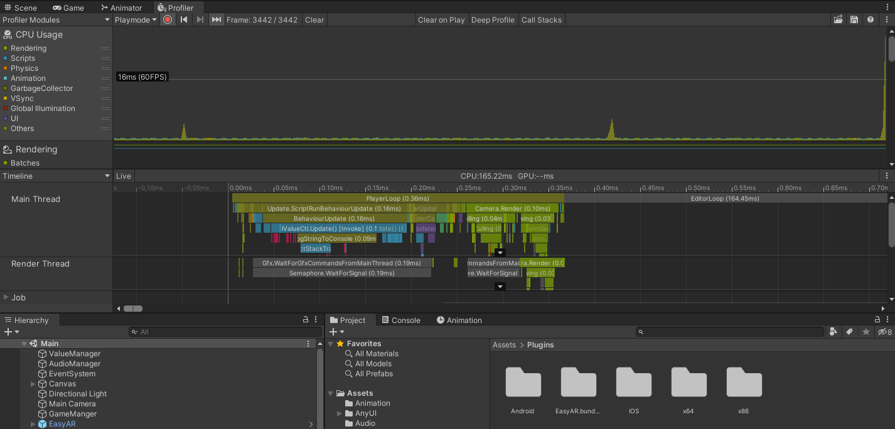Collapse the Main scene in Hierarchy

[x=24, y=344]
